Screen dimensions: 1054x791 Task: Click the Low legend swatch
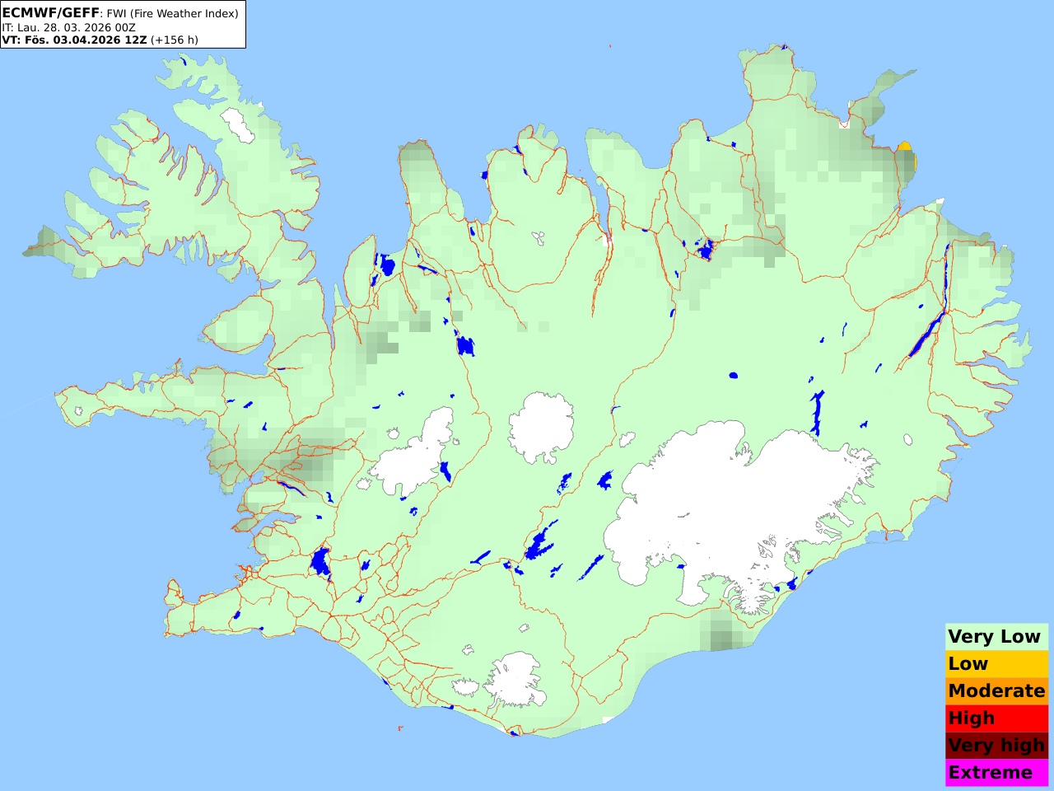pos(996,664)
